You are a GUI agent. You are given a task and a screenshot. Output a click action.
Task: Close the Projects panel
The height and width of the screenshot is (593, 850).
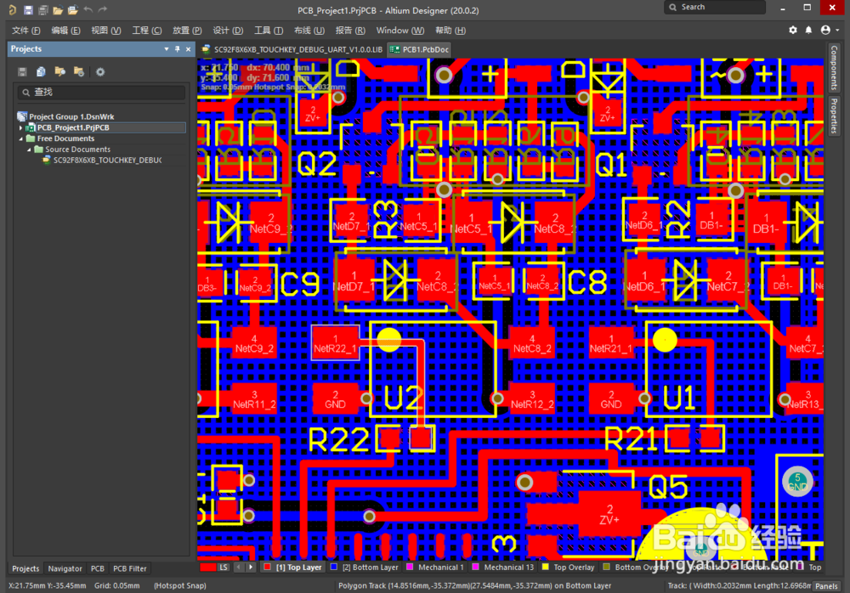[188, 48]
